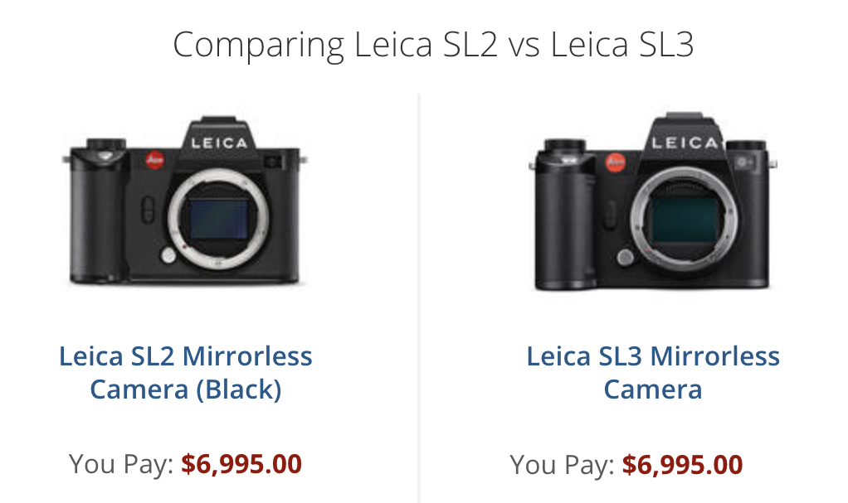Click the "You Pay:" label under the SL2
The image size is (848, 503).
tap(121, 464)
